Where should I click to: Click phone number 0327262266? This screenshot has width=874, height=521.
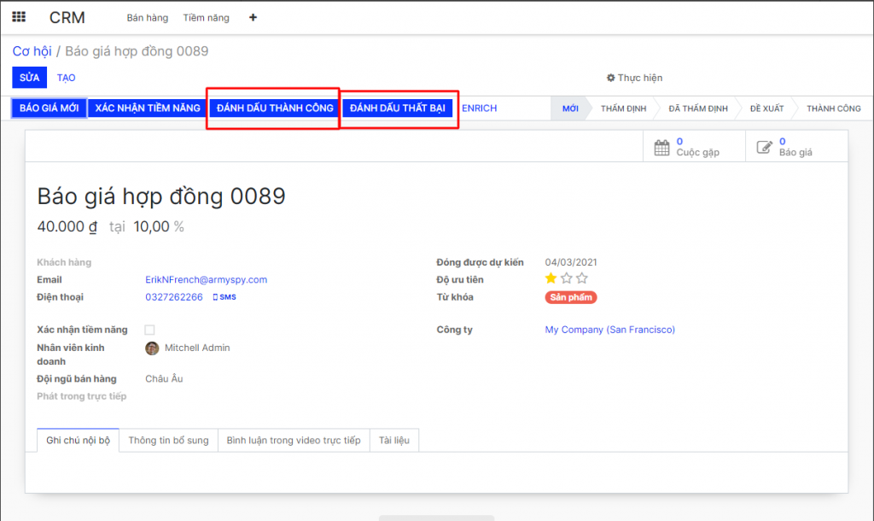click(x=174, y=297)
